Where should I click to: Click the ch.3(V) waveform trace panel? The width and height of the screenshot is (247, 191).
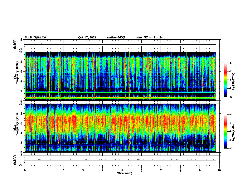click(122, 160)
